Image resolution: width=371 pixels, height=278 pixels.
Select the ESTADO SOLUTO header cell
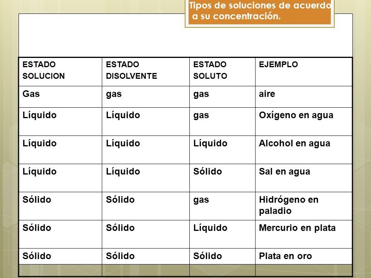pyautogui.click(x=223, y=72)
